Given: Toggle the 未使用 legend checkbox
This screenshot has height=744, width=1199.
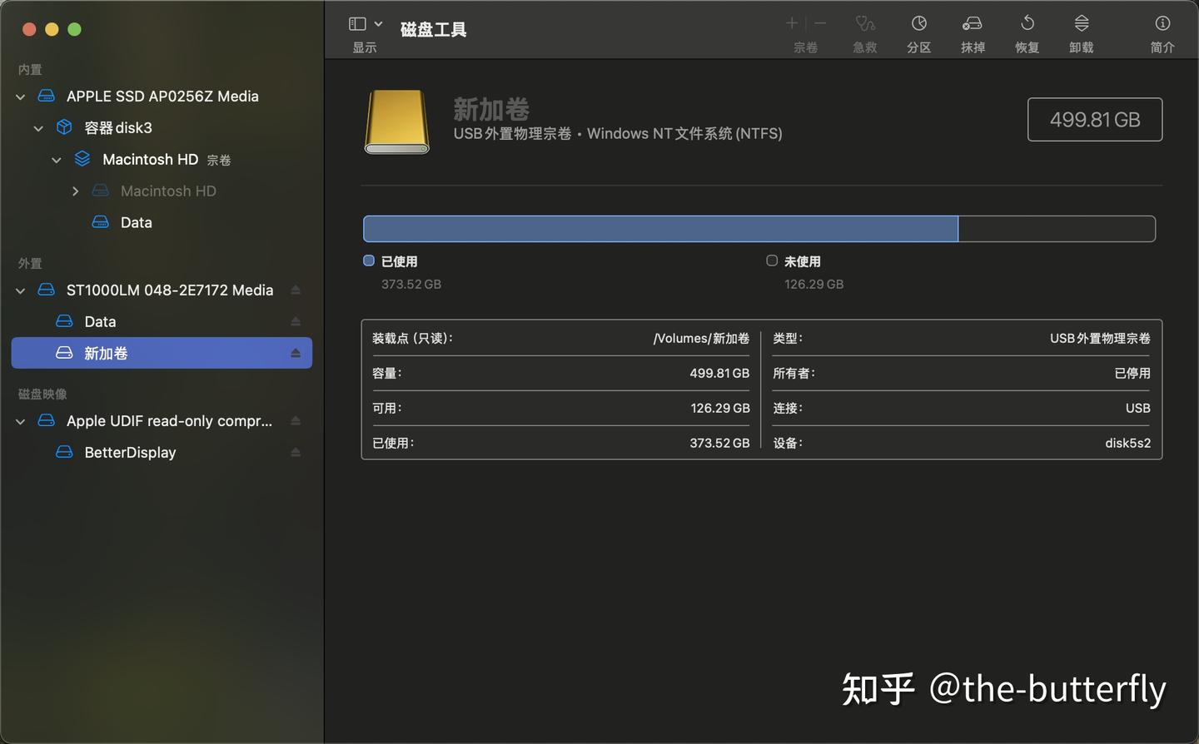Looking at the screenshot, I should (x=771, y=260).
